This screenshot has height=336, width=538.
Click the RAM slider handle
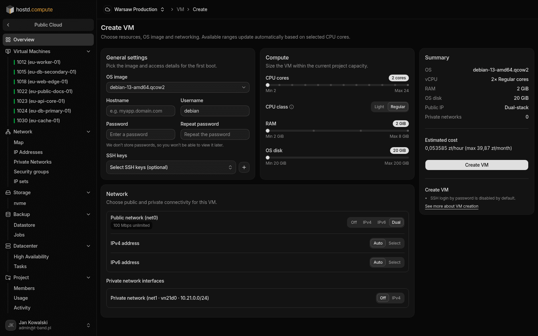click(268, 131)
